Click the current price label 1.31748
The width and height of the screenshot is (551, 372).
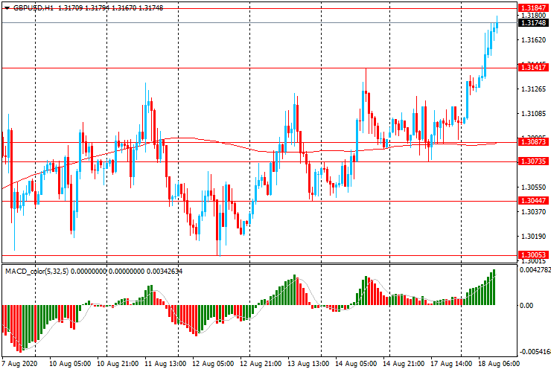point(533,23)
